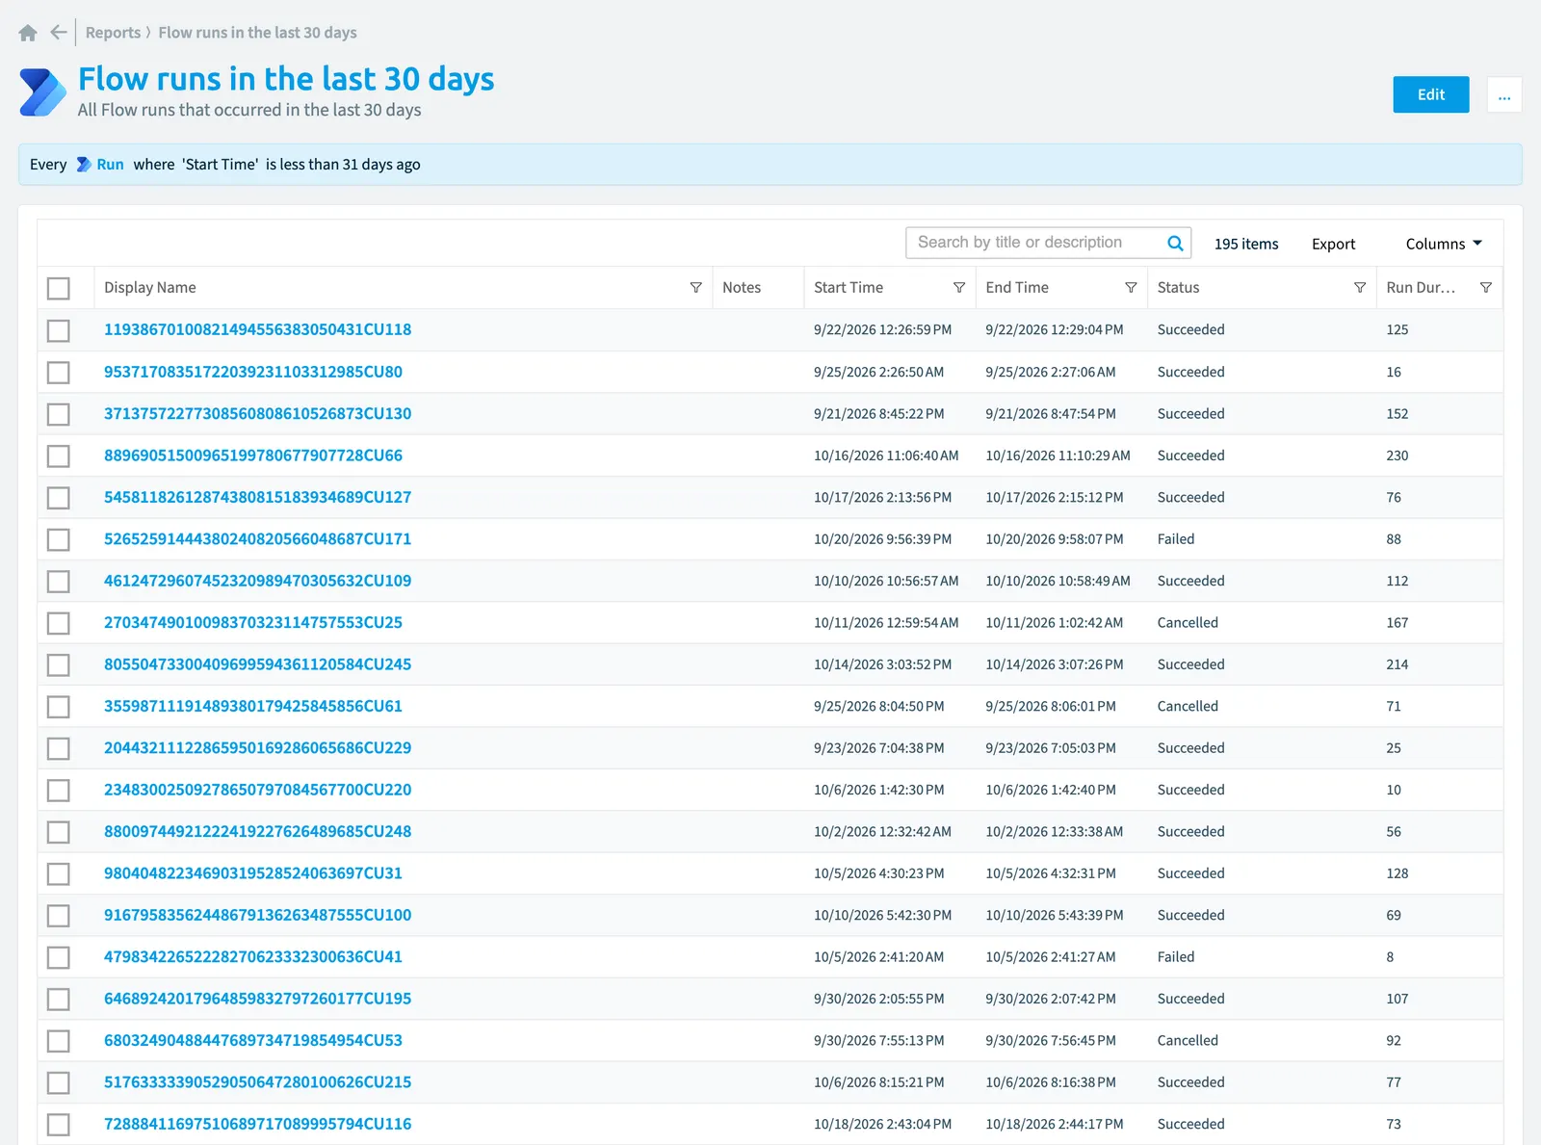Screen dimensions: 1541x1145
Task: Select the checkbox for run CU195
Action: pyautogui.click(x=59, y=1000)
